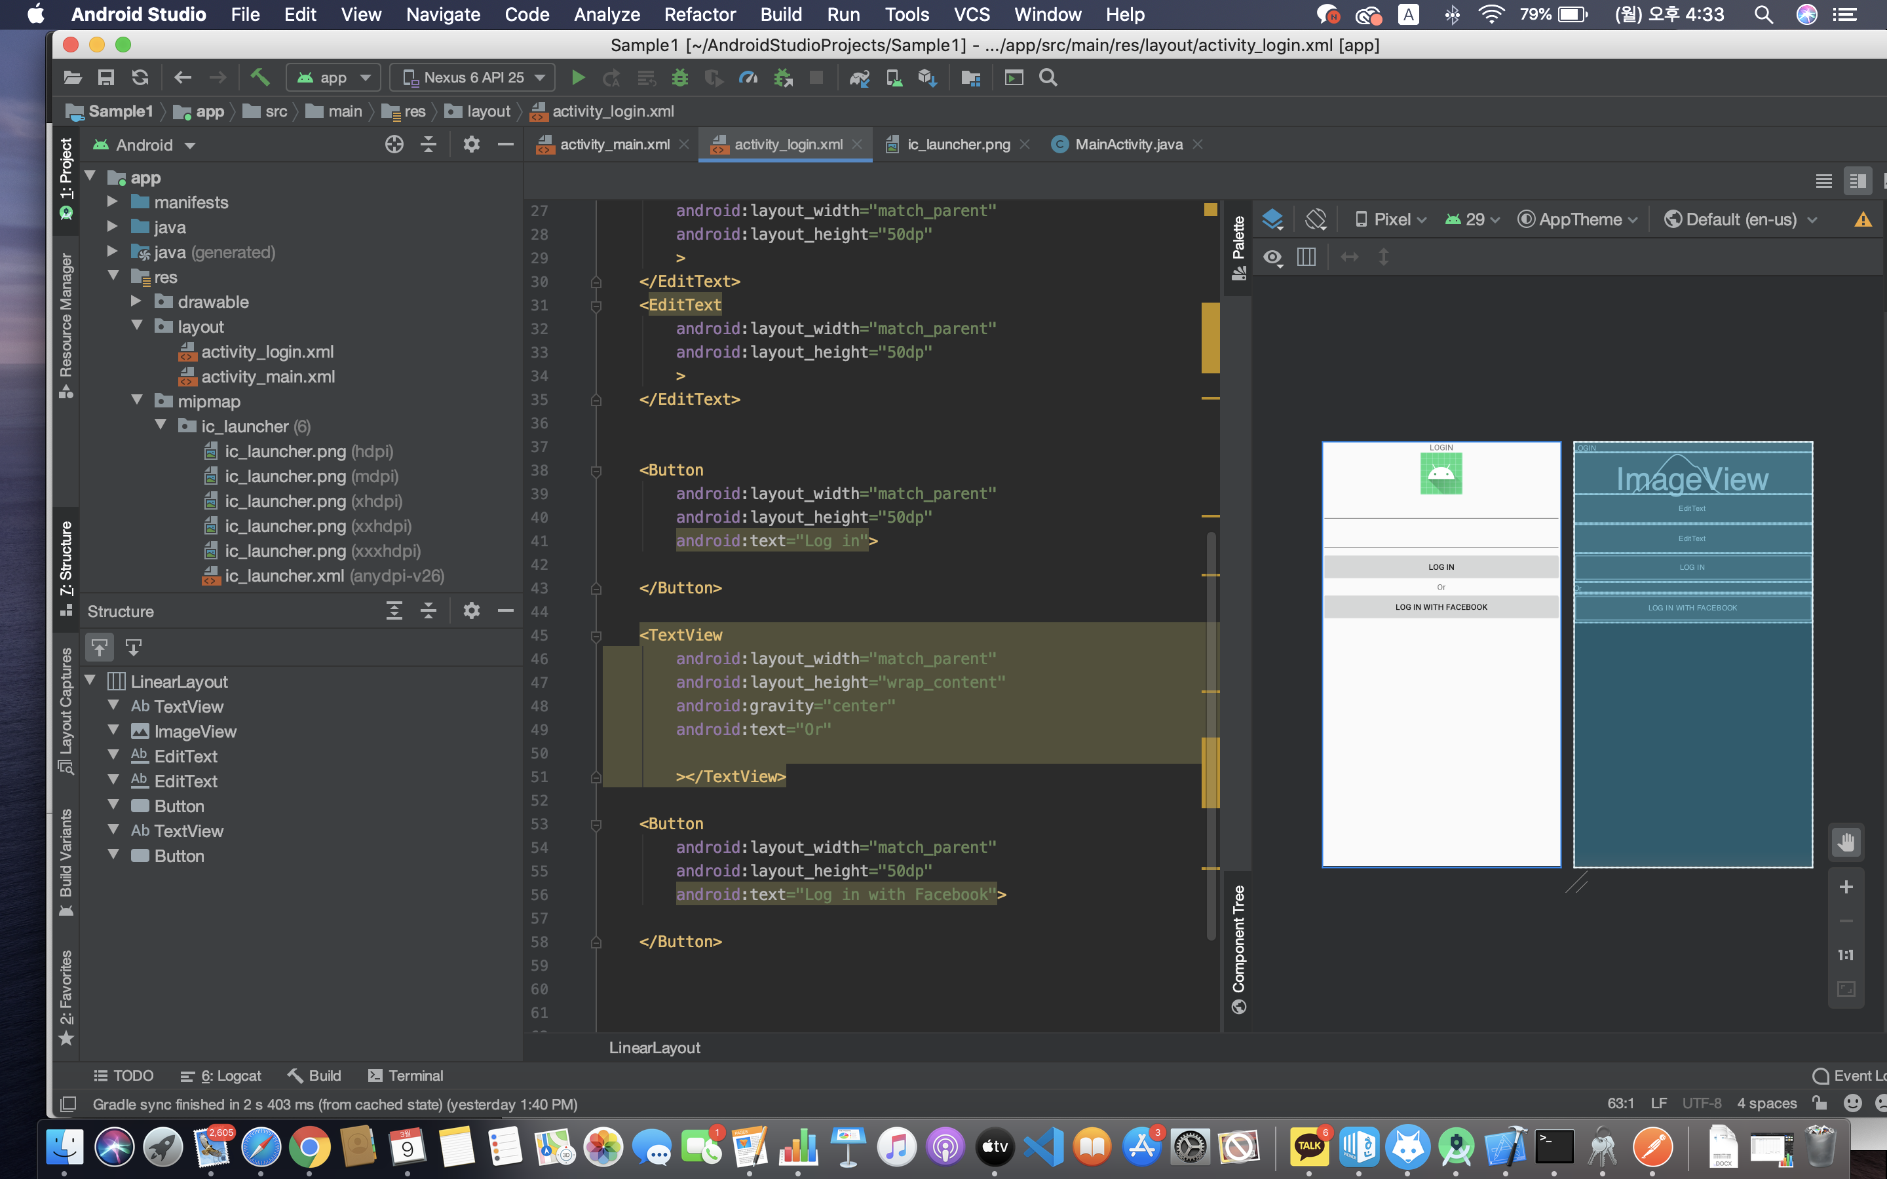Viewport: 1887px width, 1179px height.
Task: Click the green Run app button
Action: [578, 77]
